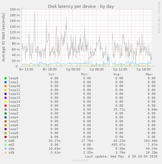This screenshot has width=162, height=164.
Task: Click the loop15 red color swatch
Action: click(6, 106)
